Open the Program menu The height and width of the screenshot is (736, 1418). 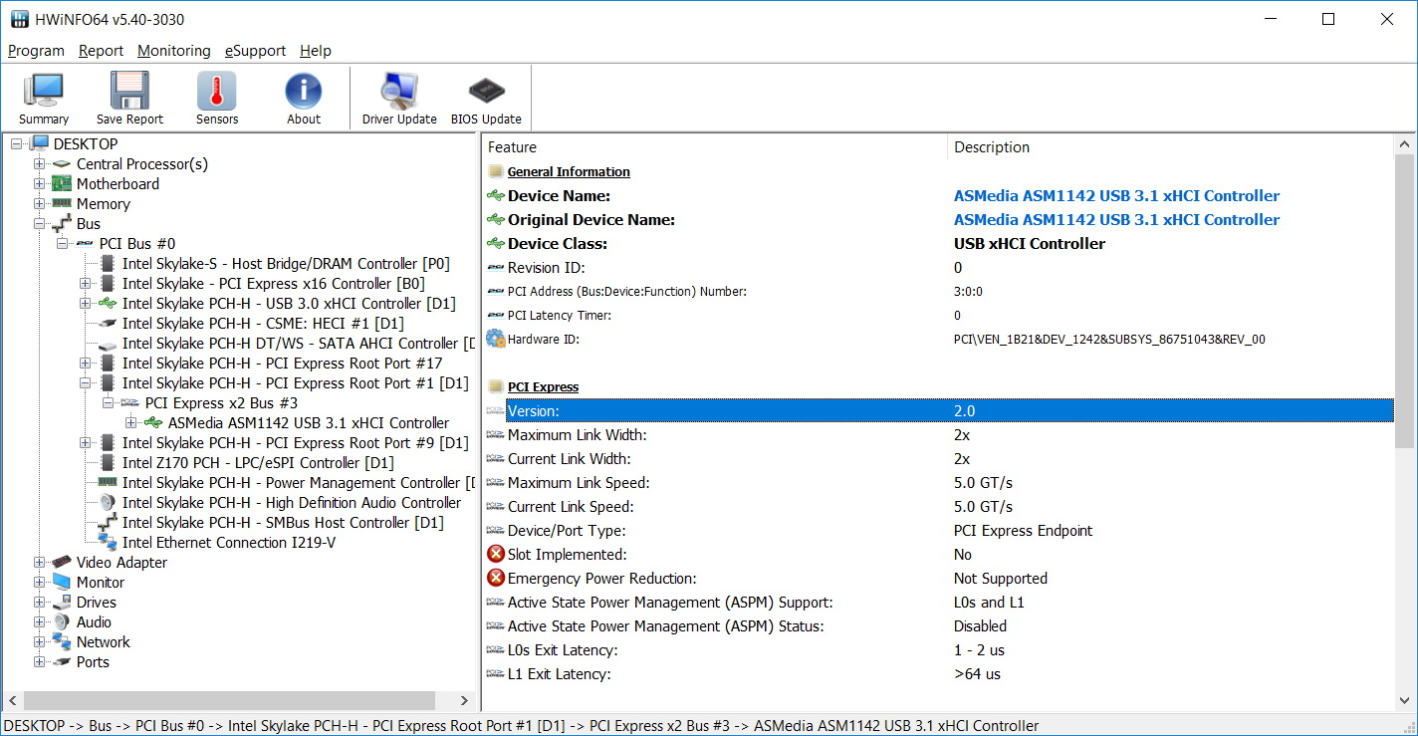point(36,51)
